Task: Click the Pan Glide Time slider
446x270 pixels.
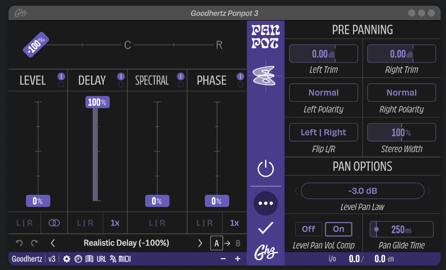Action: point(401,229)
